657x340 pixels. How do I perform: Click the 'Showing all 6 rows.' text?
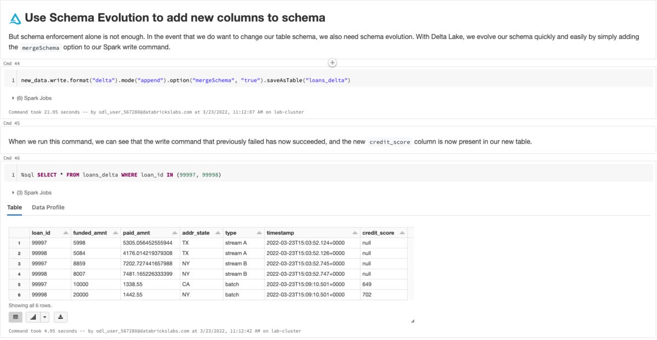[30, 305]
